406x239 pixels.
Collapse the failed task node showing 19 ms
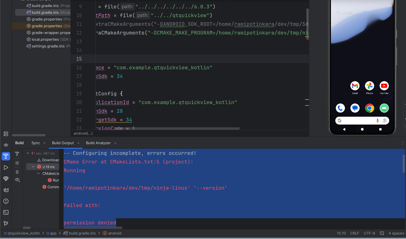[33, 167]
